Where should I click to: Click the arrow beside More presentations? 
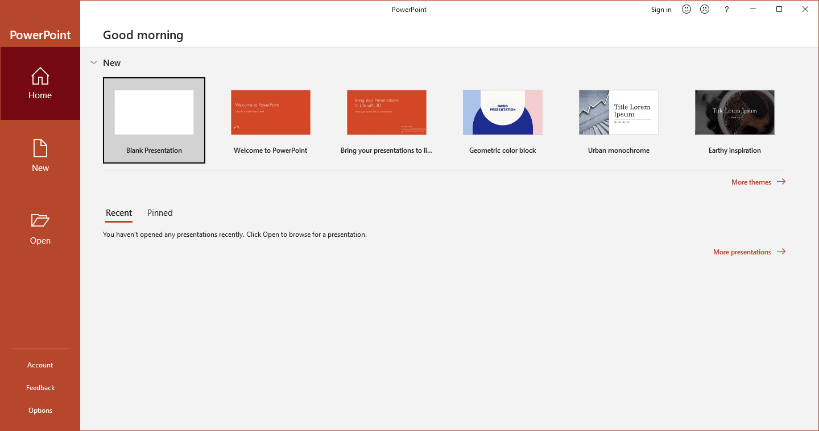click(781, 252)
